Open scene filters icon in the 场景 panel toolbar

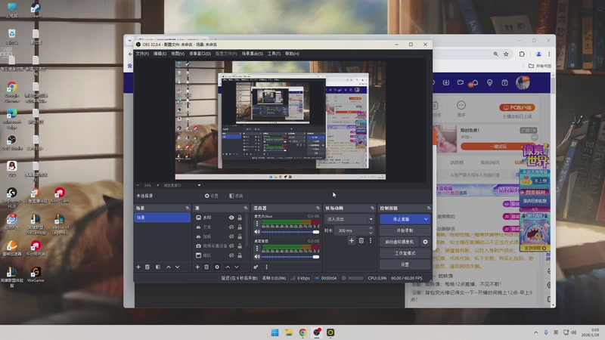pos(158,267)
